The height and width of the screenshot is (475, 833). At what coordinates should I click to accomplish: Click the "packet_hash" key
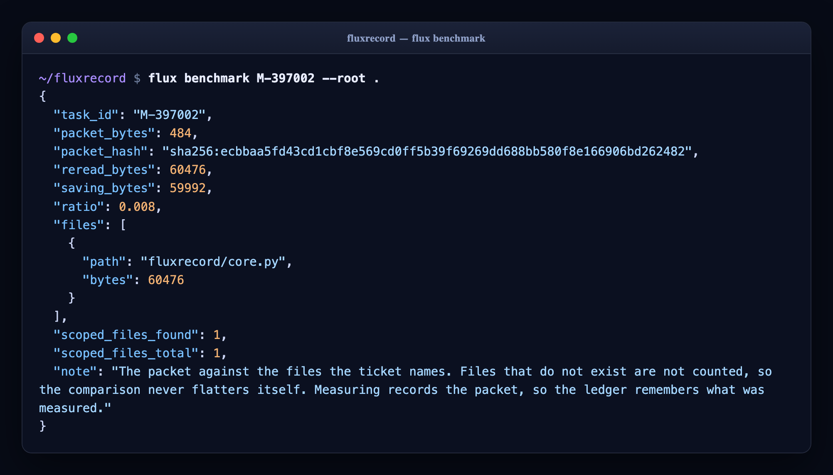[x=101, y=151]
